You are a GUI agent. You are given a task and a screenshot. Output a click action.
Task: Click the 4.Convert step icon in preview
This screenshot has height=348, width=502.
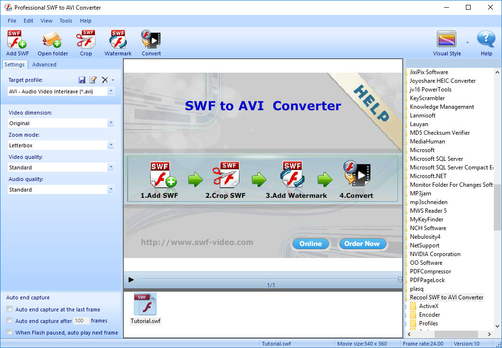coord(357,174)
